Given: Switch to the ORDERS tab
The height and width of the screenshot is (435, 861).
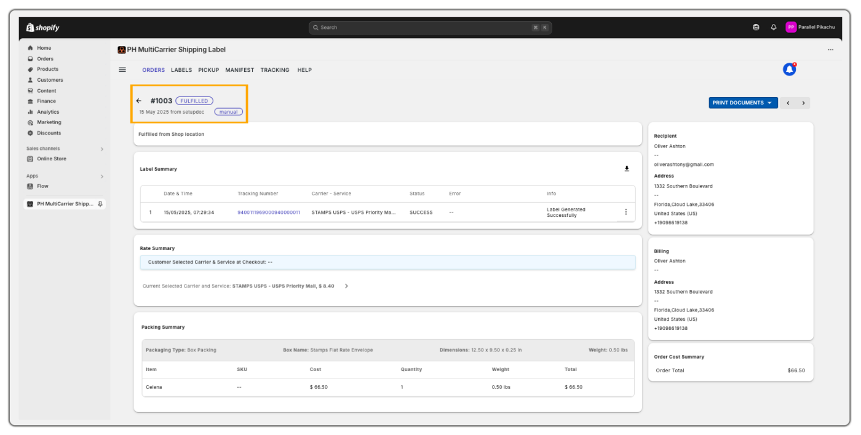Looking at the screenshot, I should click(x=153, y=70).
